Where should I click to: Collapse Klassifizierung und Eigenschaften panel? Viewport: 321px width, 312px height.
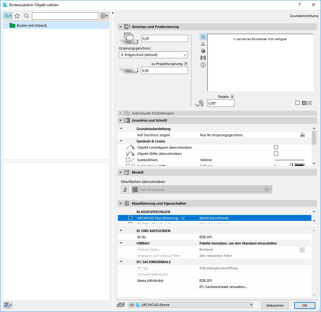[121, 203]
